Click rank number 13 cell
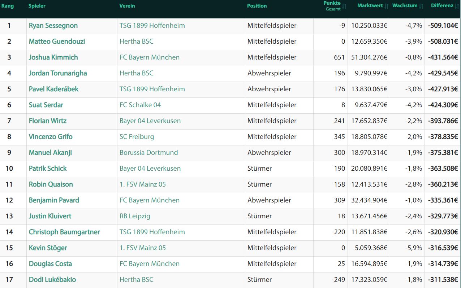Viewport: 461px width, 288px height. click(x=9, y=216)
